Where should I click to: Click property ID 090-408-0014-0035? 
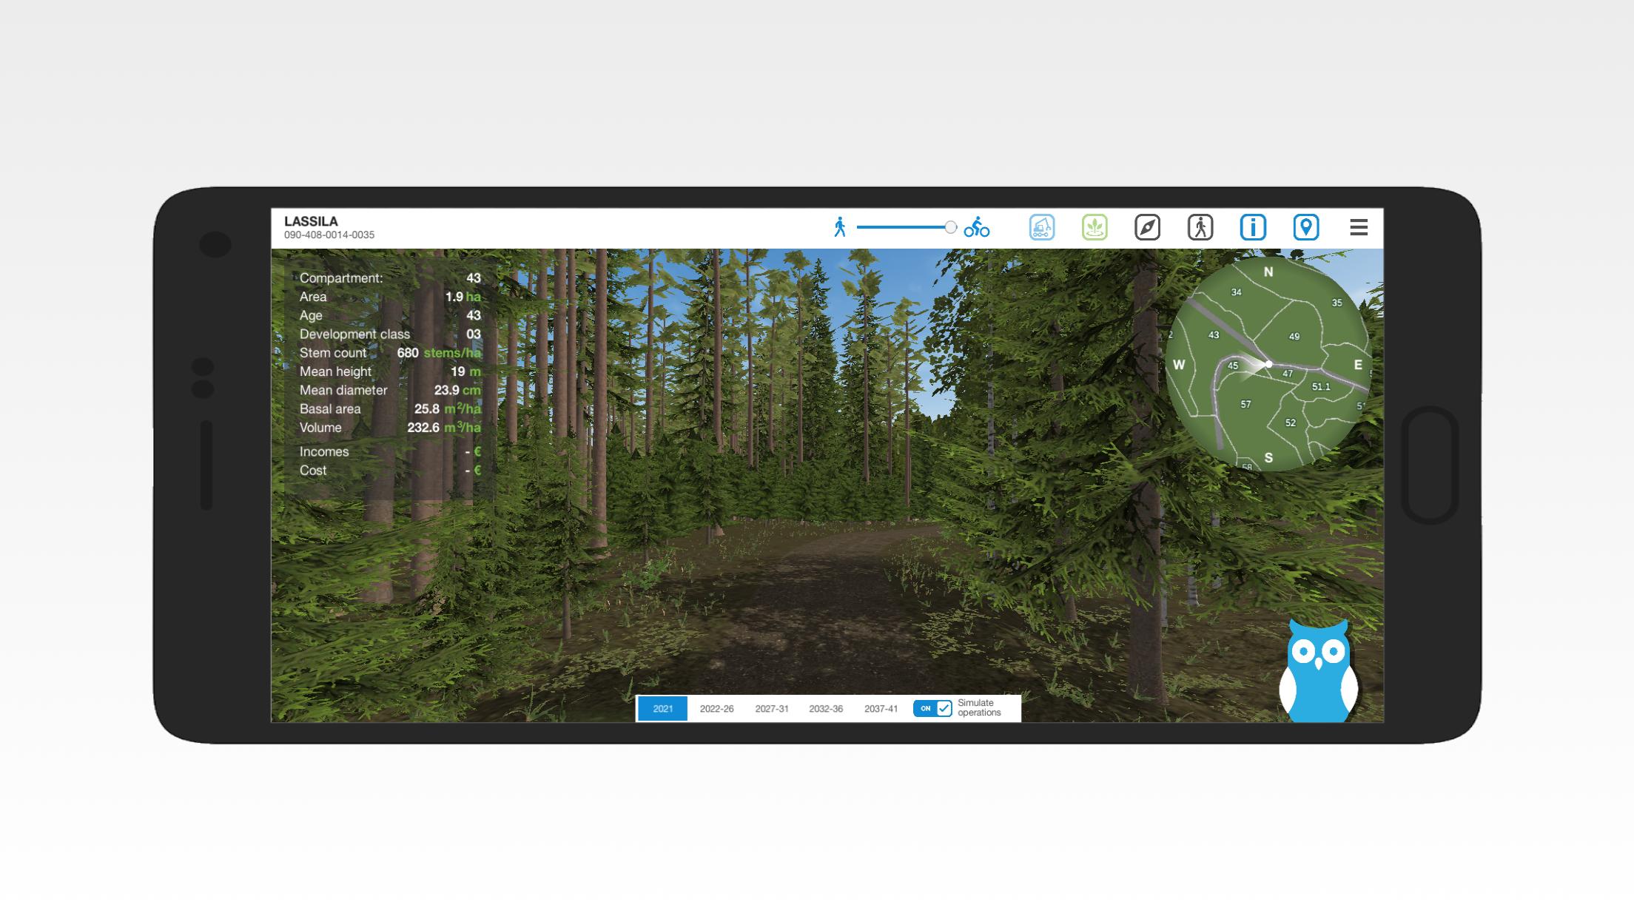pos(329,235)
